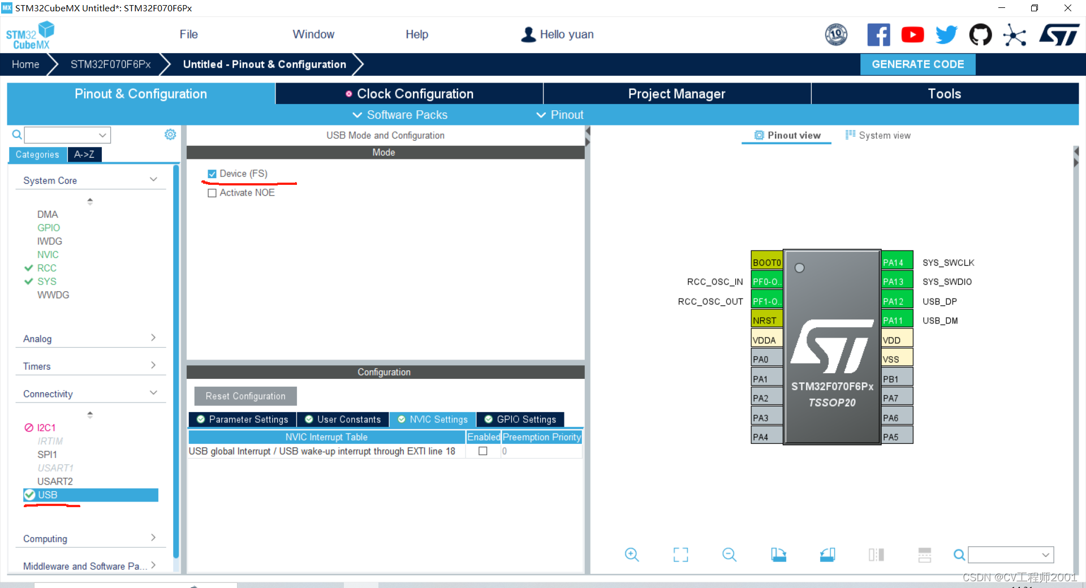
Task: Select the A->Z sorting tab
Action: pyautogui.click(x=84, y=154)
